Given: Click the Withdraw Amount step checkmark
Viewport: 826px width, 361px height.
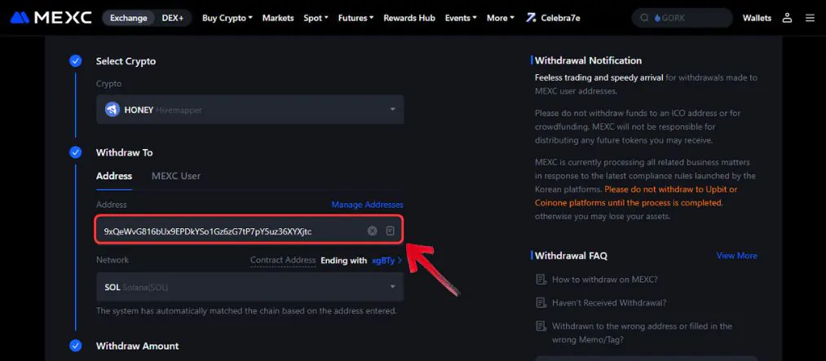Looking at the screenshot, I should [75, 346].
